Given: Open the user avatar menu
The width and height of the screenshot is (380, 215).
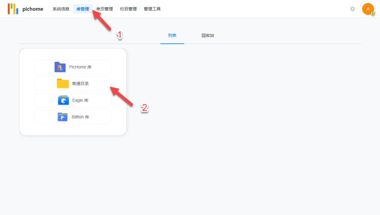Looking at the screenshot, I should (368, 9).
